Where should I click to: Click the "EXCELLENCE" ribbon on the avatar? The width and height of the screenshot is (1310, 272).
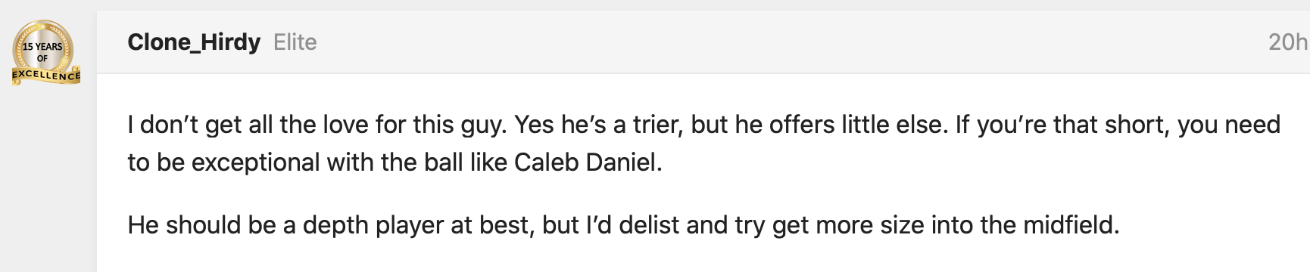(46, 76)
